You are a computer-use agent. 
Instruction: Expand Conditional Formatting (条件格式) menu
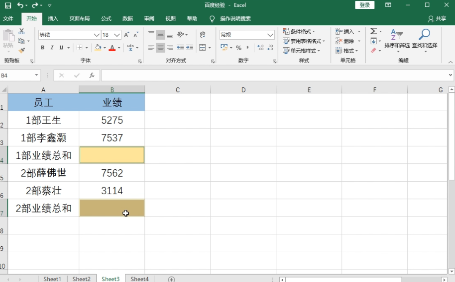[299, 31]
